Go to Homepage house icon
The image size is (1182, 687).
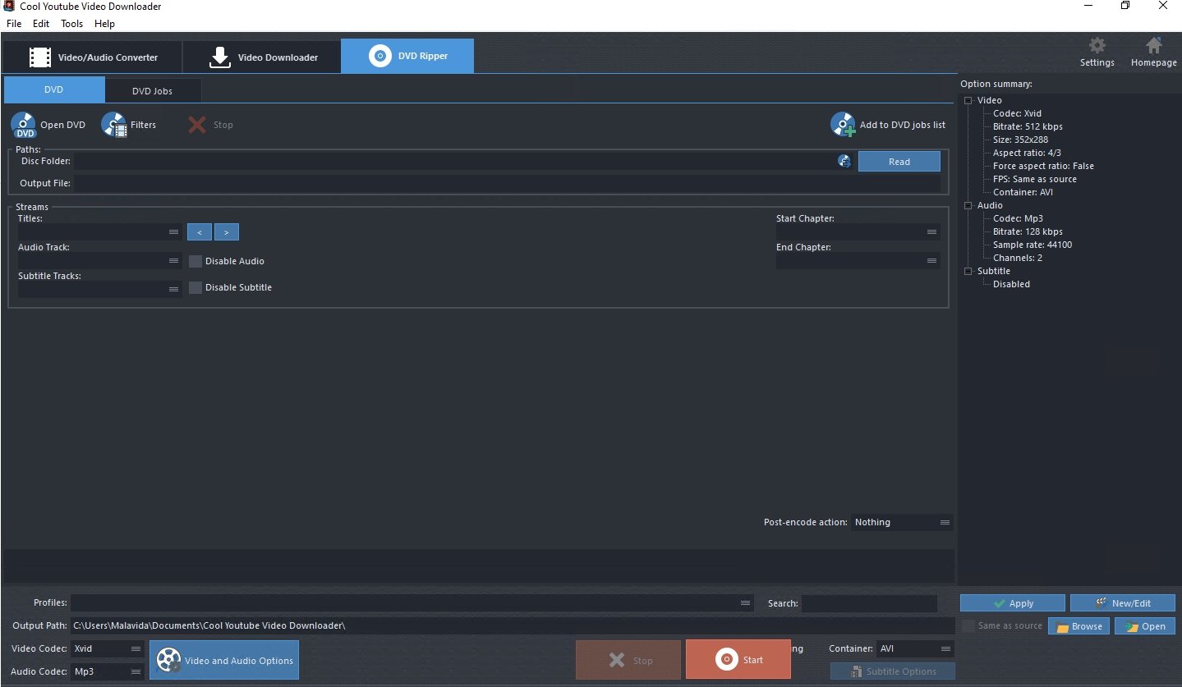coord(1153,45)
